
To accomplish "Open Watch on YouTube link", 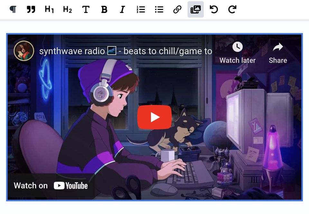I will [51, 186].
